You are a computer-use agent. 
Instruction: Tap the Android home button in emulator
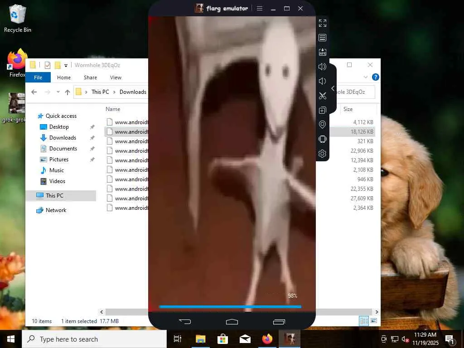pos(232,321)
